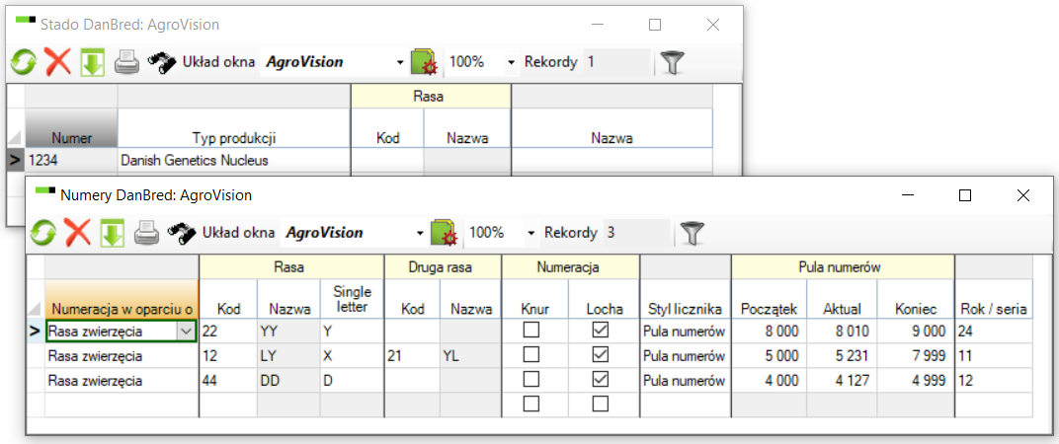This screenshot has height=444, width=1059.
Task: Select Rok / seria cell 24
Action: point(994,331)
